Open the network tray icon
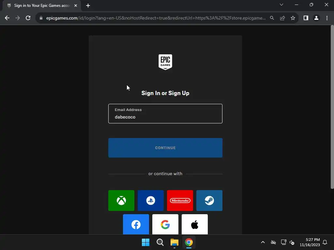 pos(283,242)
